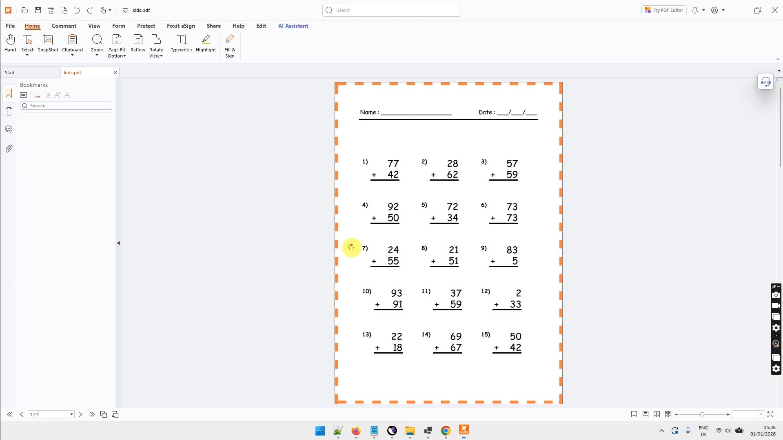Go to the next page

80,414
